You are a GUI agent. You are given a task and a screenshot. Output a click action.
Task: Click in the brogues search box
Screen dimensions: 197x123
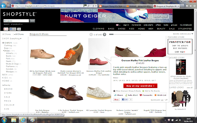(x=16, y=21)
